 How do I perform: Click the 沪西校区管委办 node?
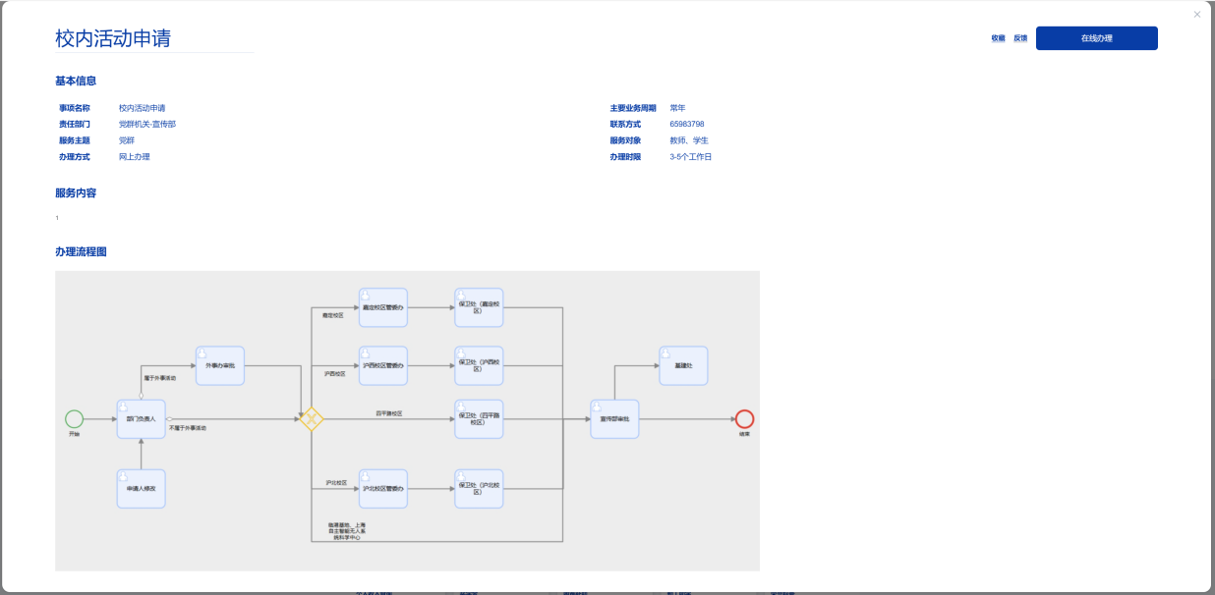coord(382,365)
